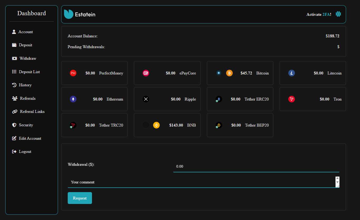
Task: Click the blue Litecoin icon
Action: coord(291,73)
